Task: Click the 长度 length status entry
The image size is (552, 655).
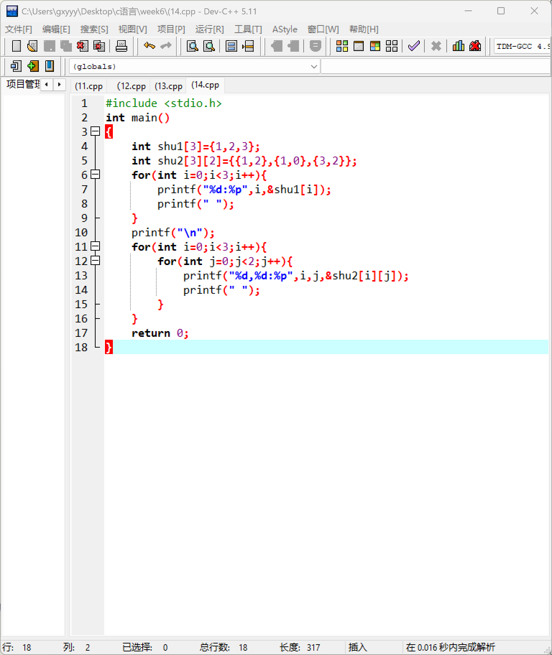Action: tap(300, 647)
